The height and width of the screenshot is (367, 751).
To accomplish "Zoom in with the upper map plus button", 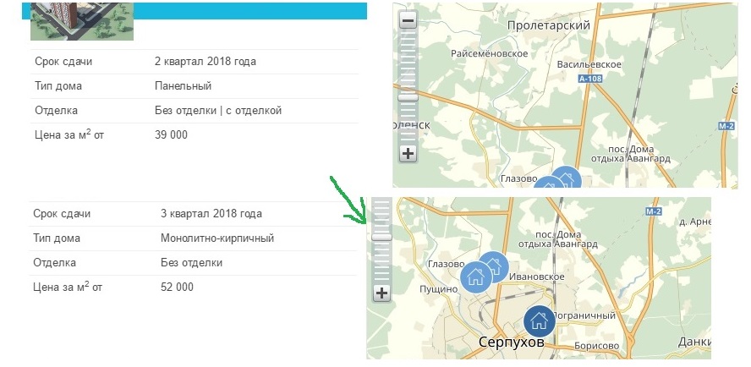I will click(x=408, y=154).
